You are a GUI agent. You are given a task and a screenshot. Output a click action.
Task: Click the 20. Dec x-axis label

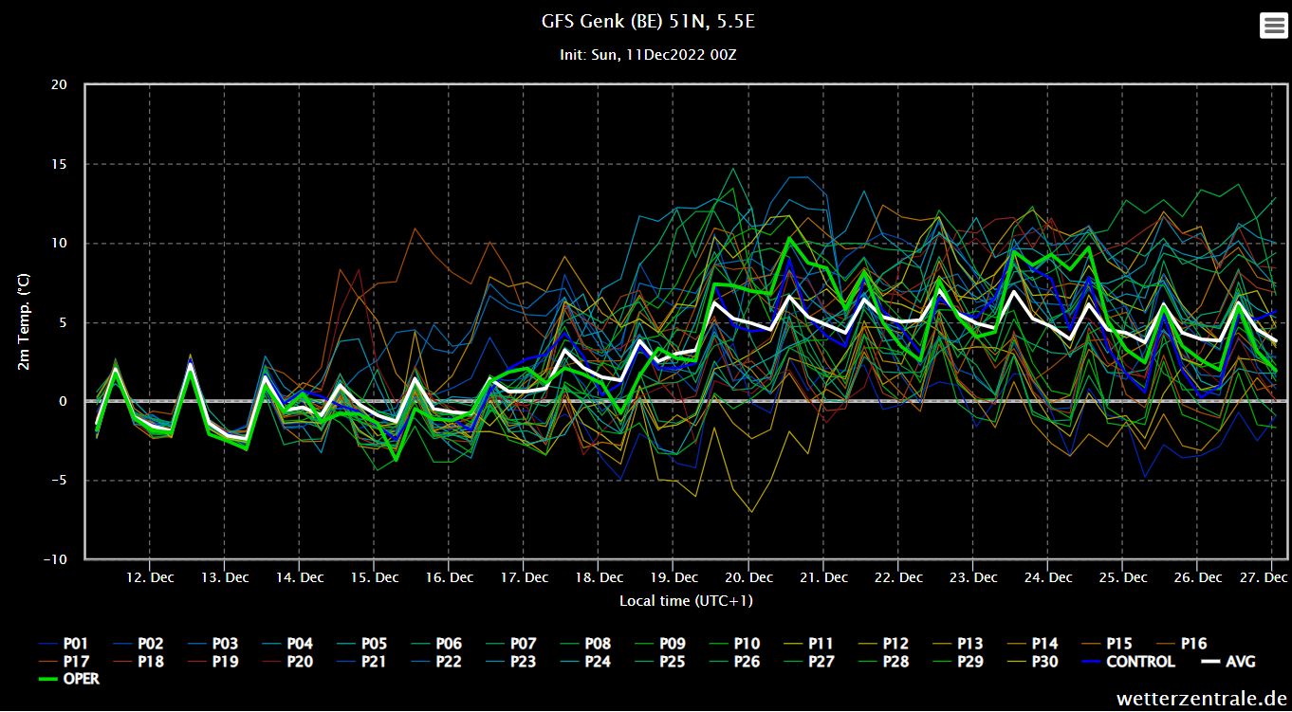coord(748,577)
